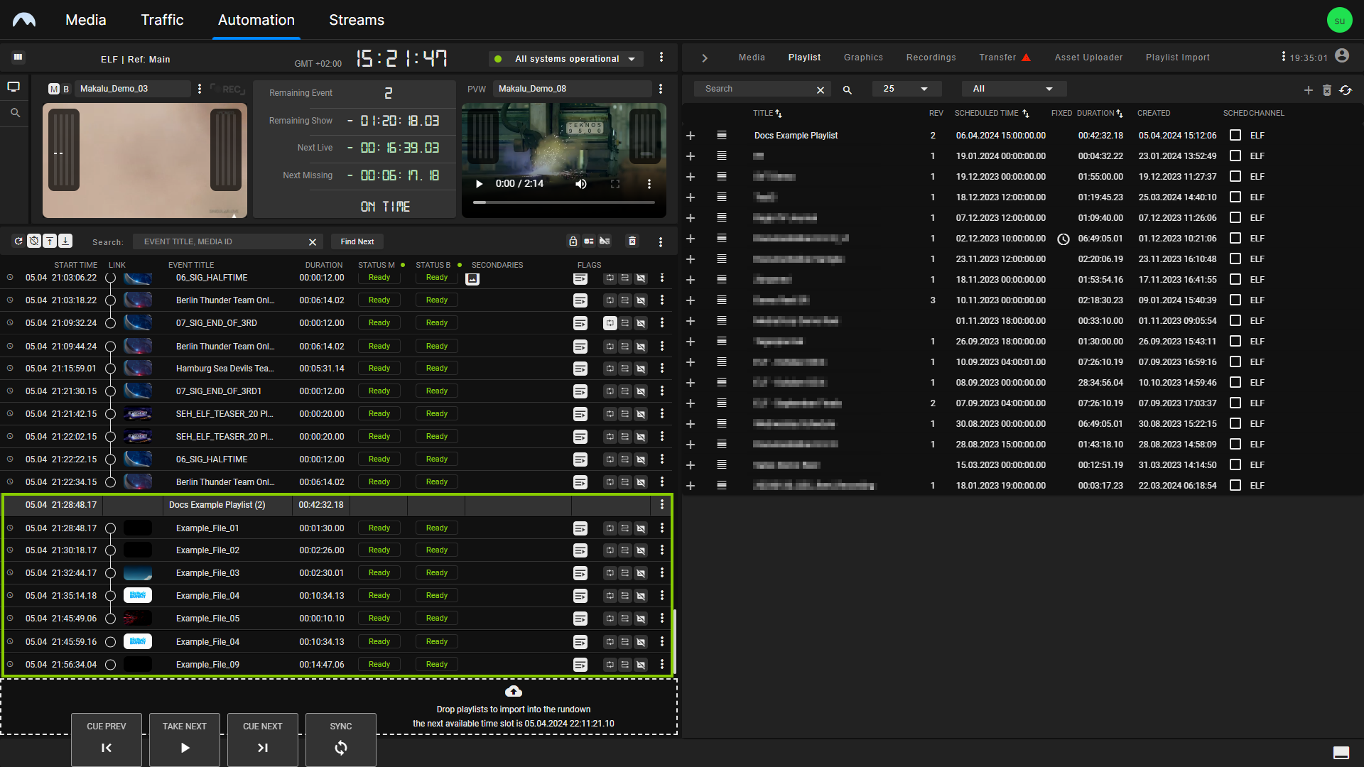The height and width of the screenshot is (767, 1364).
Task: Click the lock icon above the rundown
Action: [x=573, y=241]
